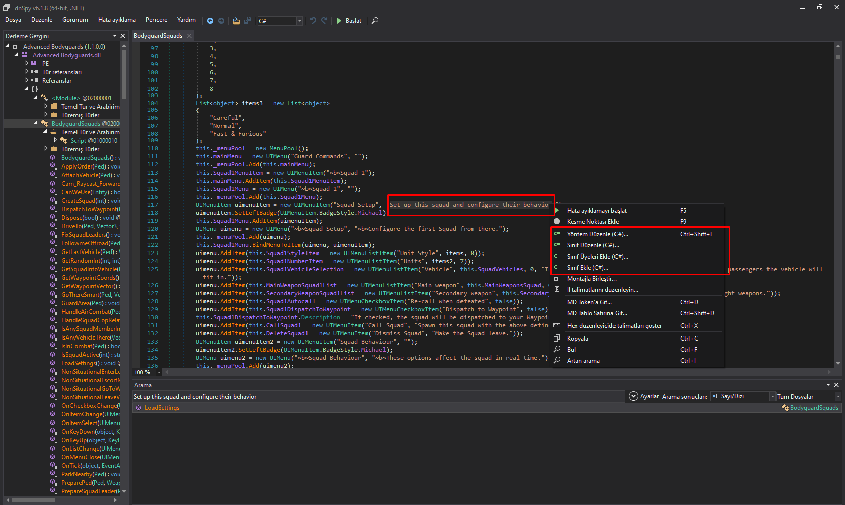
Task: Click the navigate forward arrow icon
Action: point(221,21)
